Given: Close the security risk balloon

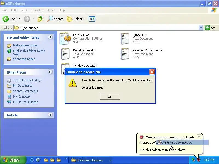Looking at the screenshot, I should [x=199, y=137].
